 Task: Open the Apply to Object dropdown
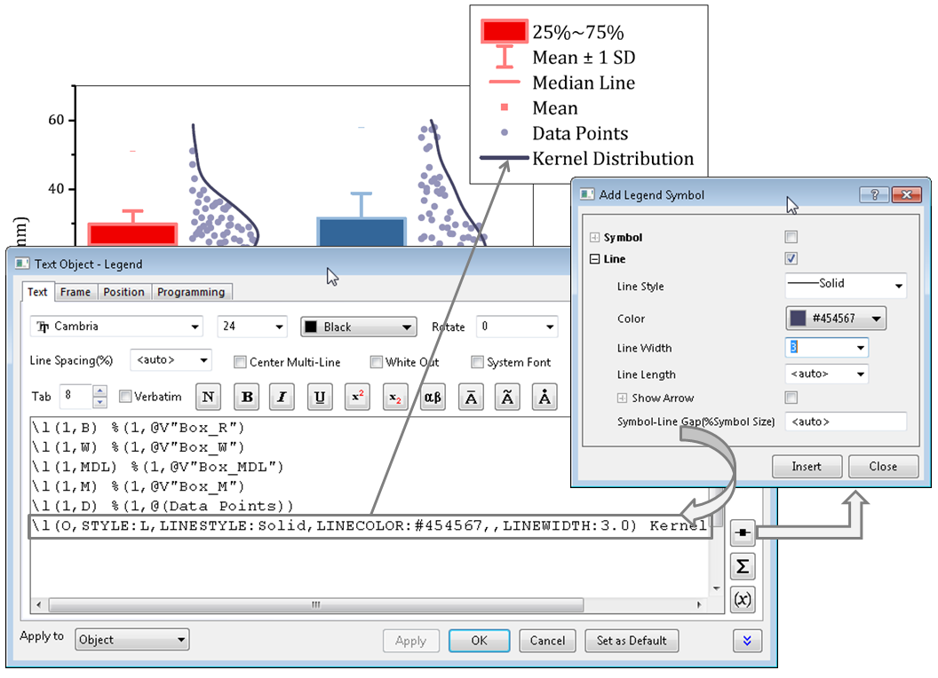pos(131,639)
